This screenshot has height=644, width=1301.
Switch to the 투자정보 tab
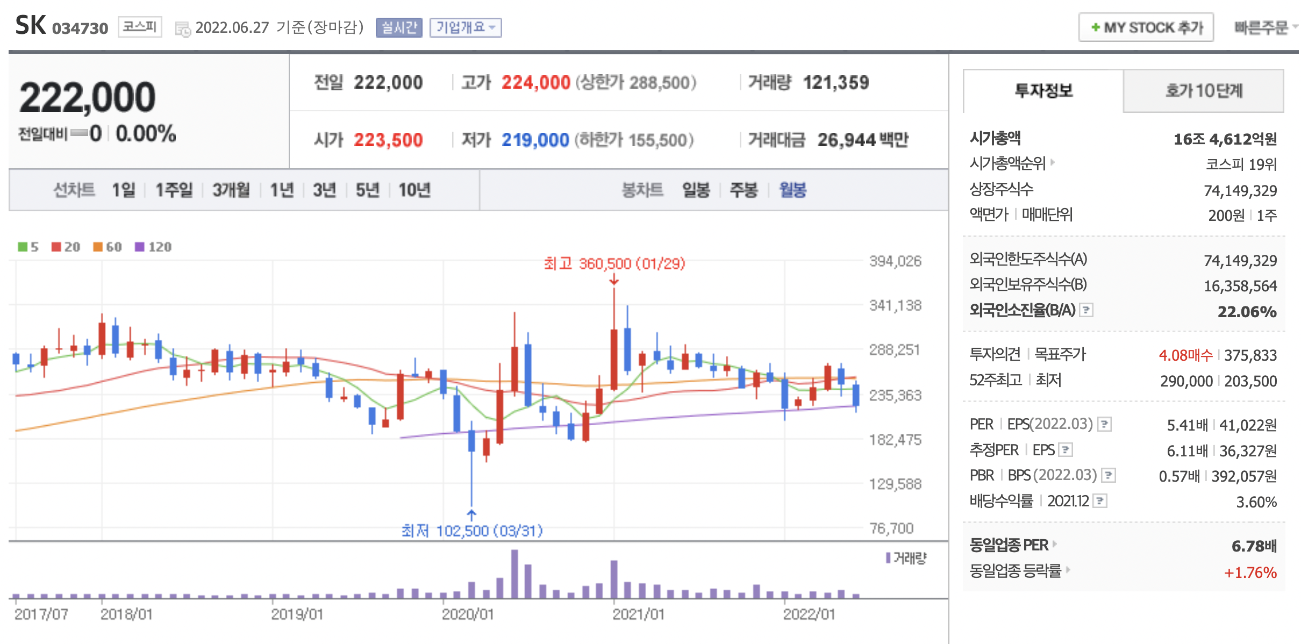pos(1043,91)
